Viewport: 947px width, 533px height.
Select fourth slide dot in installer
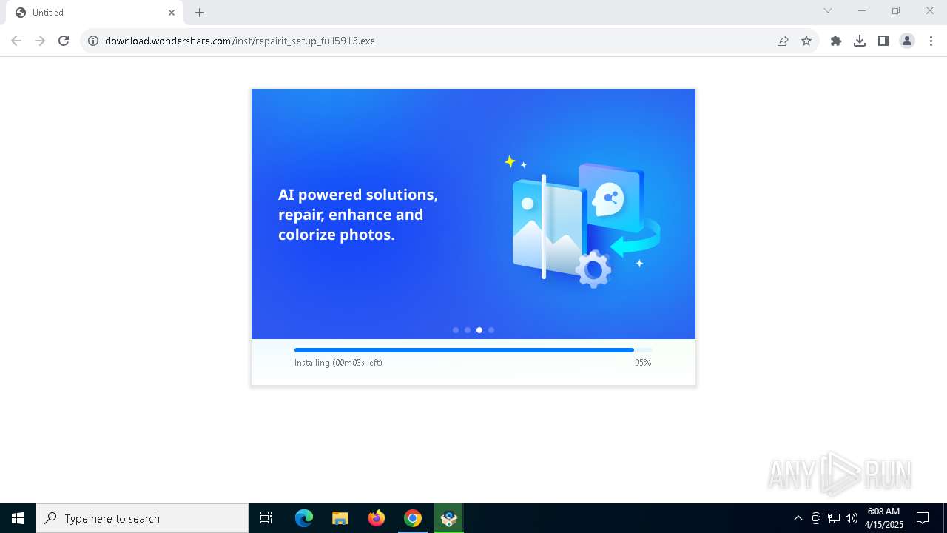(491, 330)
